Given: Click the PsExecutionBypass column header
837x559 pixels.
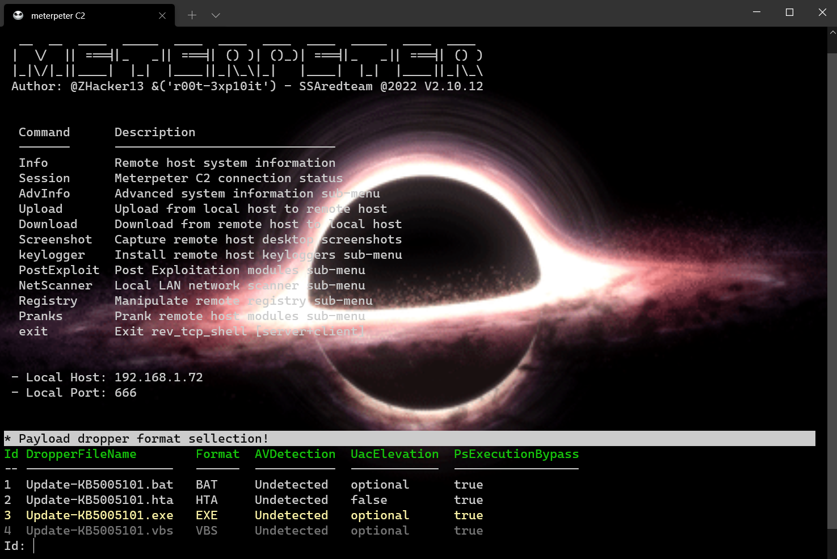Looking at the screenshot, I should pyautogui.click(x=516, y=454).
